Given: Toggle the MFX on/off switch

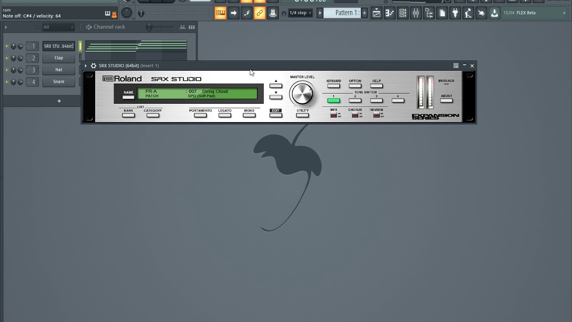Looking at the screenshot, I should point(333,115).
